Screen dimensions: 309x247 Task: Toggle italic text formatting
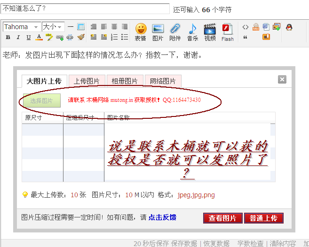pyautogui.click(x=18, y=38)
